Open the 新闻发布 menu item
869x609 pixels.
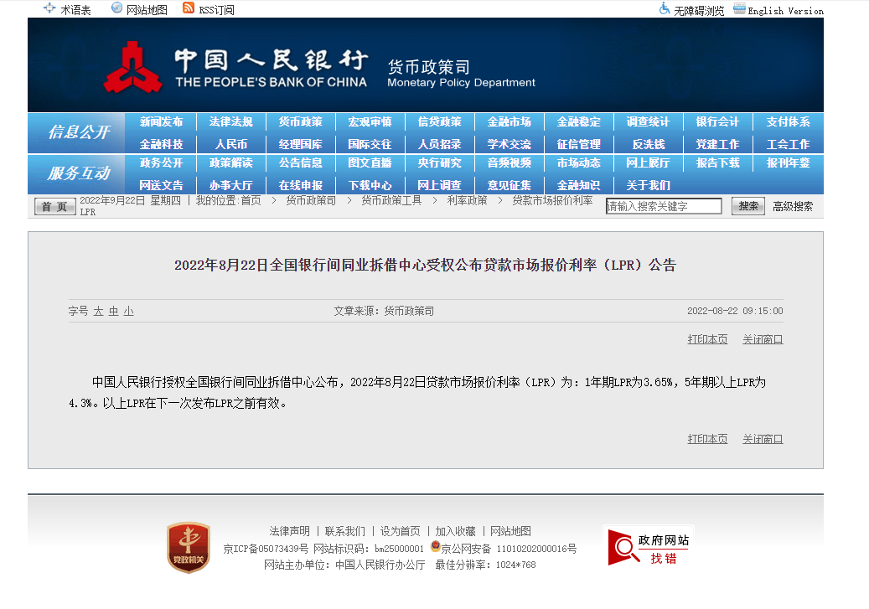(x=161, y=122)
